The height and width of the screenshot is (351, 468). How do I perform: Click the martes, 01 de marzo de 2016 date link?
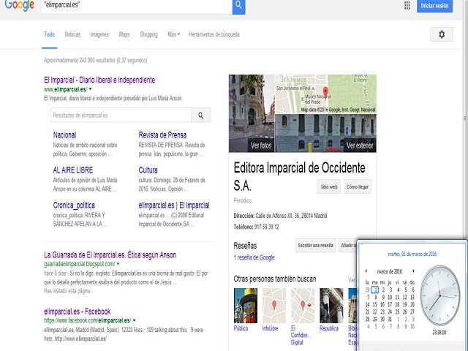[412, 254]
